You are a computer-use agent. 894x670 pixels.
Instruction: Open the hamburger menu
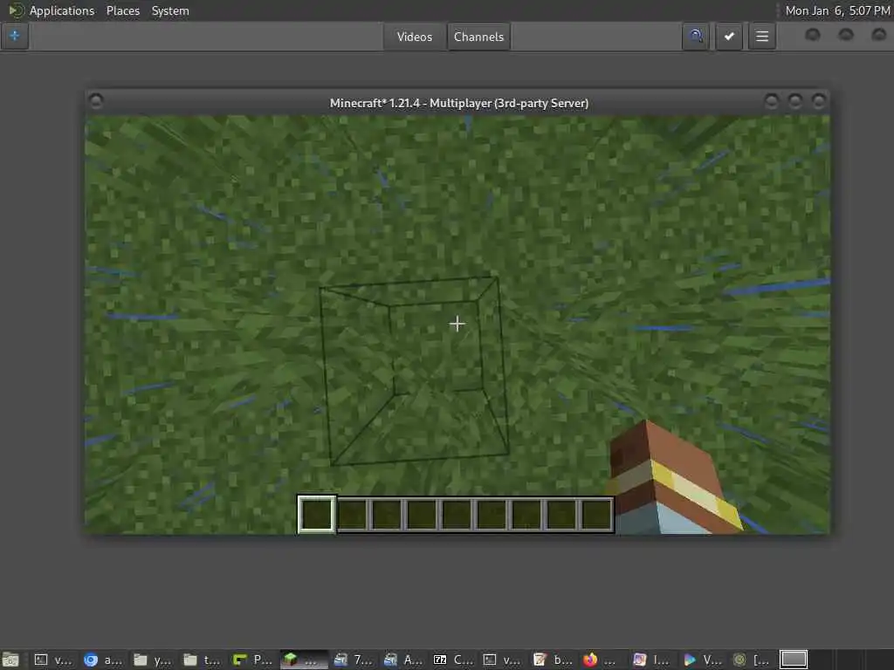761,37
